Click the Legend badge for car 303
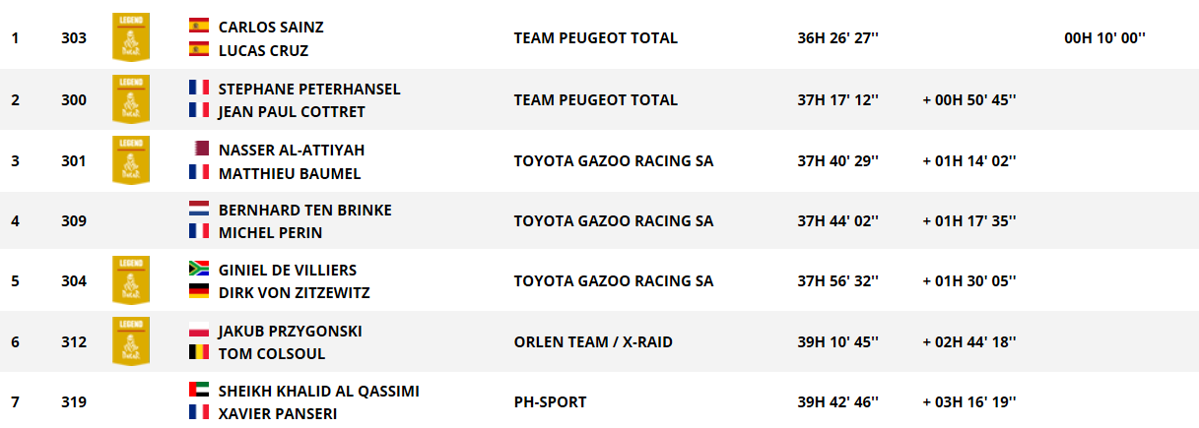The width and height of the screenshot is (1199, 428). 130,38
